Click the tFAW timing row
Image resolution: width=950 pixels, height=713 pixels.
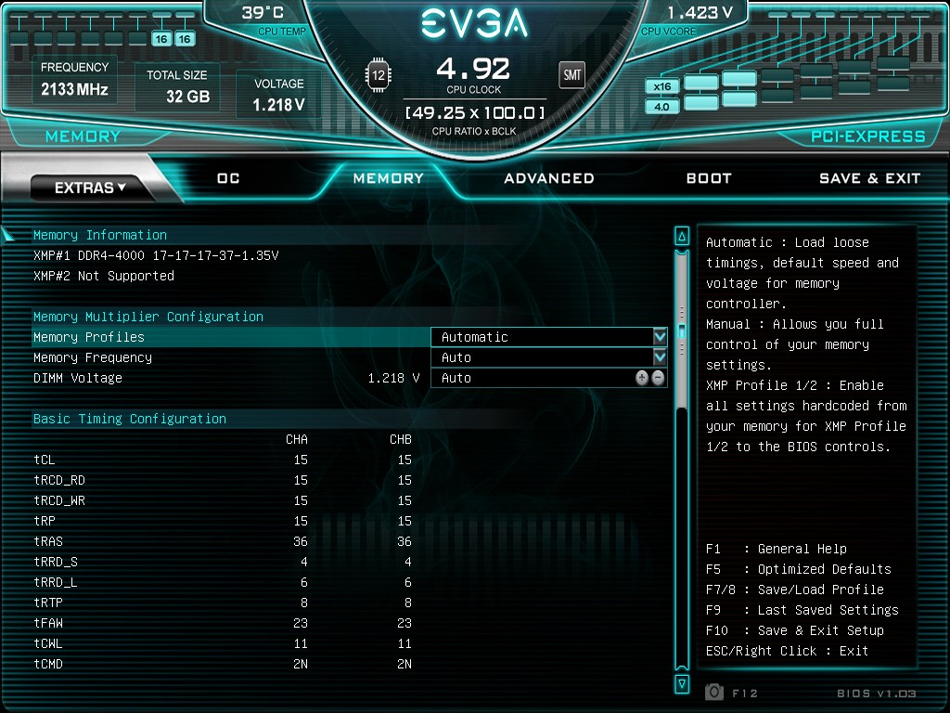[x=223, y=623]
